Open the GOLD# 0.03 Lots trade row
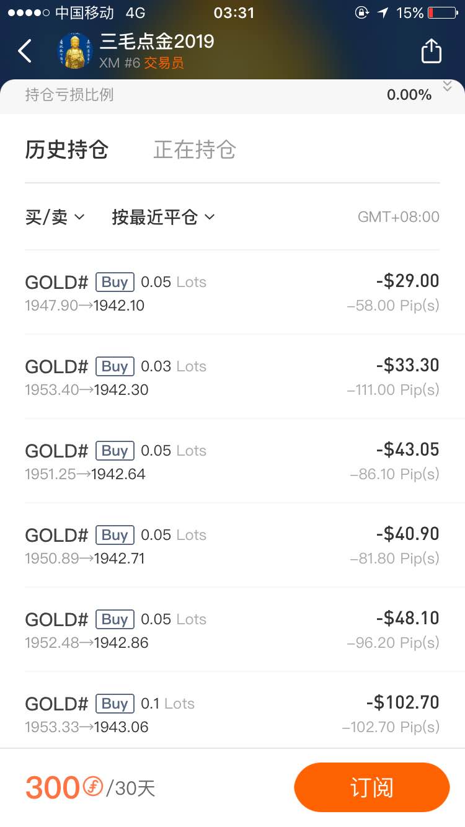465x827 pixels. 232,376
